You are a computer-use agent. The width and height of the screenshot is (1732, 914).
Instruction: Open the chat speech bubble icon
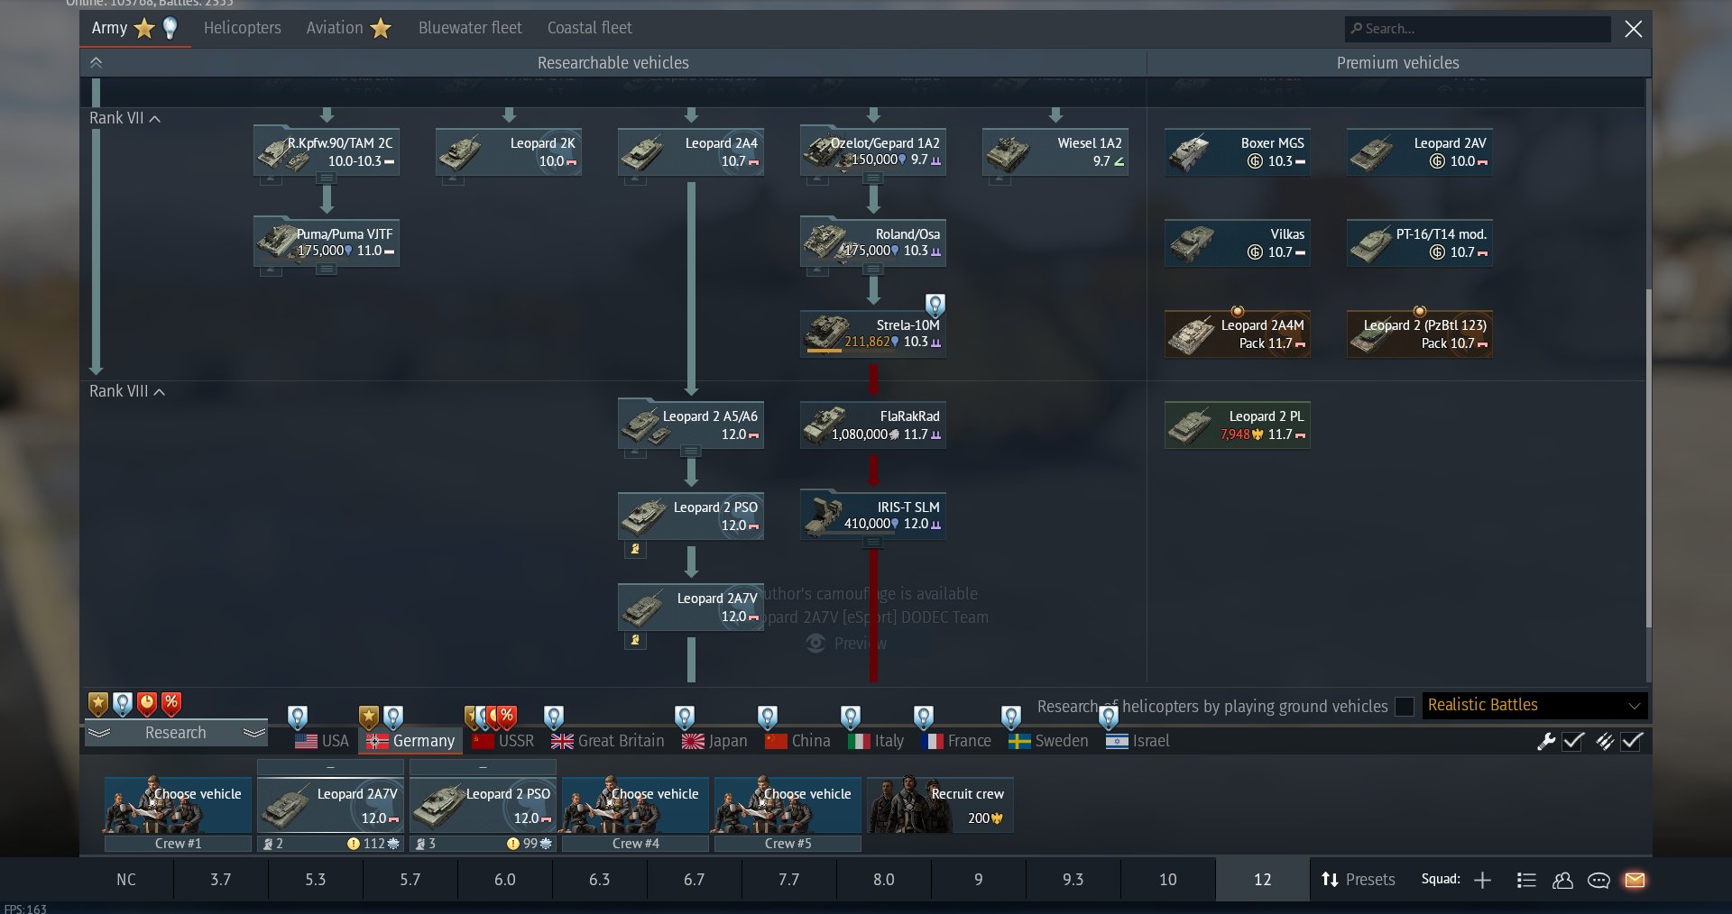(1598, 880)
